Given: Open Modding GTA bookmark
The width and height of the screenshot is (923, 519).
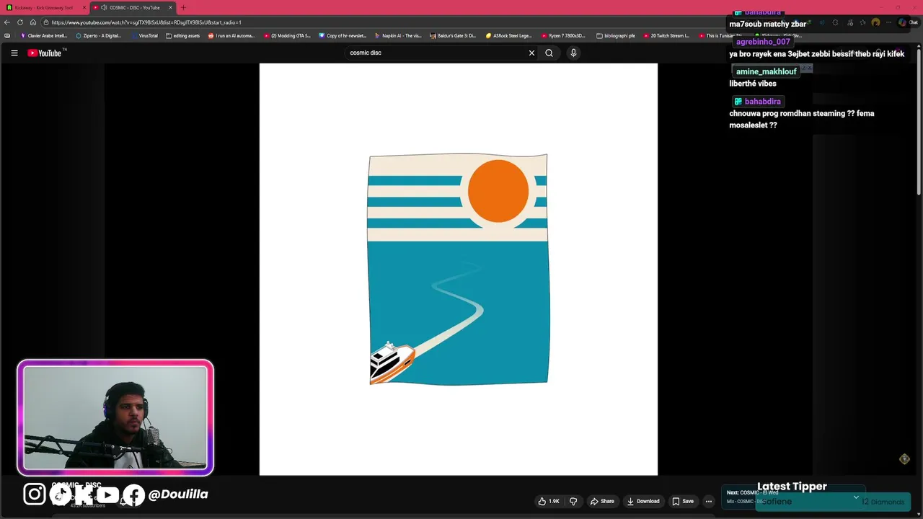Looking at the screenshot, I should tap(287, 35).
